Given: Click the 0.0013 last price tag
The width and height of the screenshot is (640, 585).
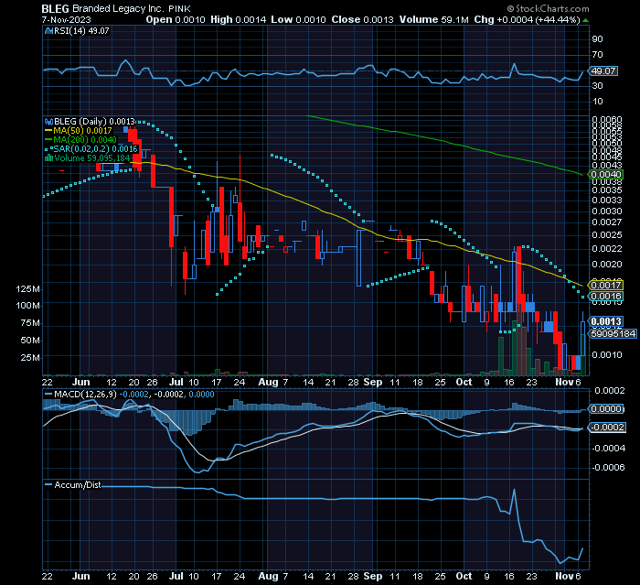Looking at the screenshot, I should [x=605, y=321].
